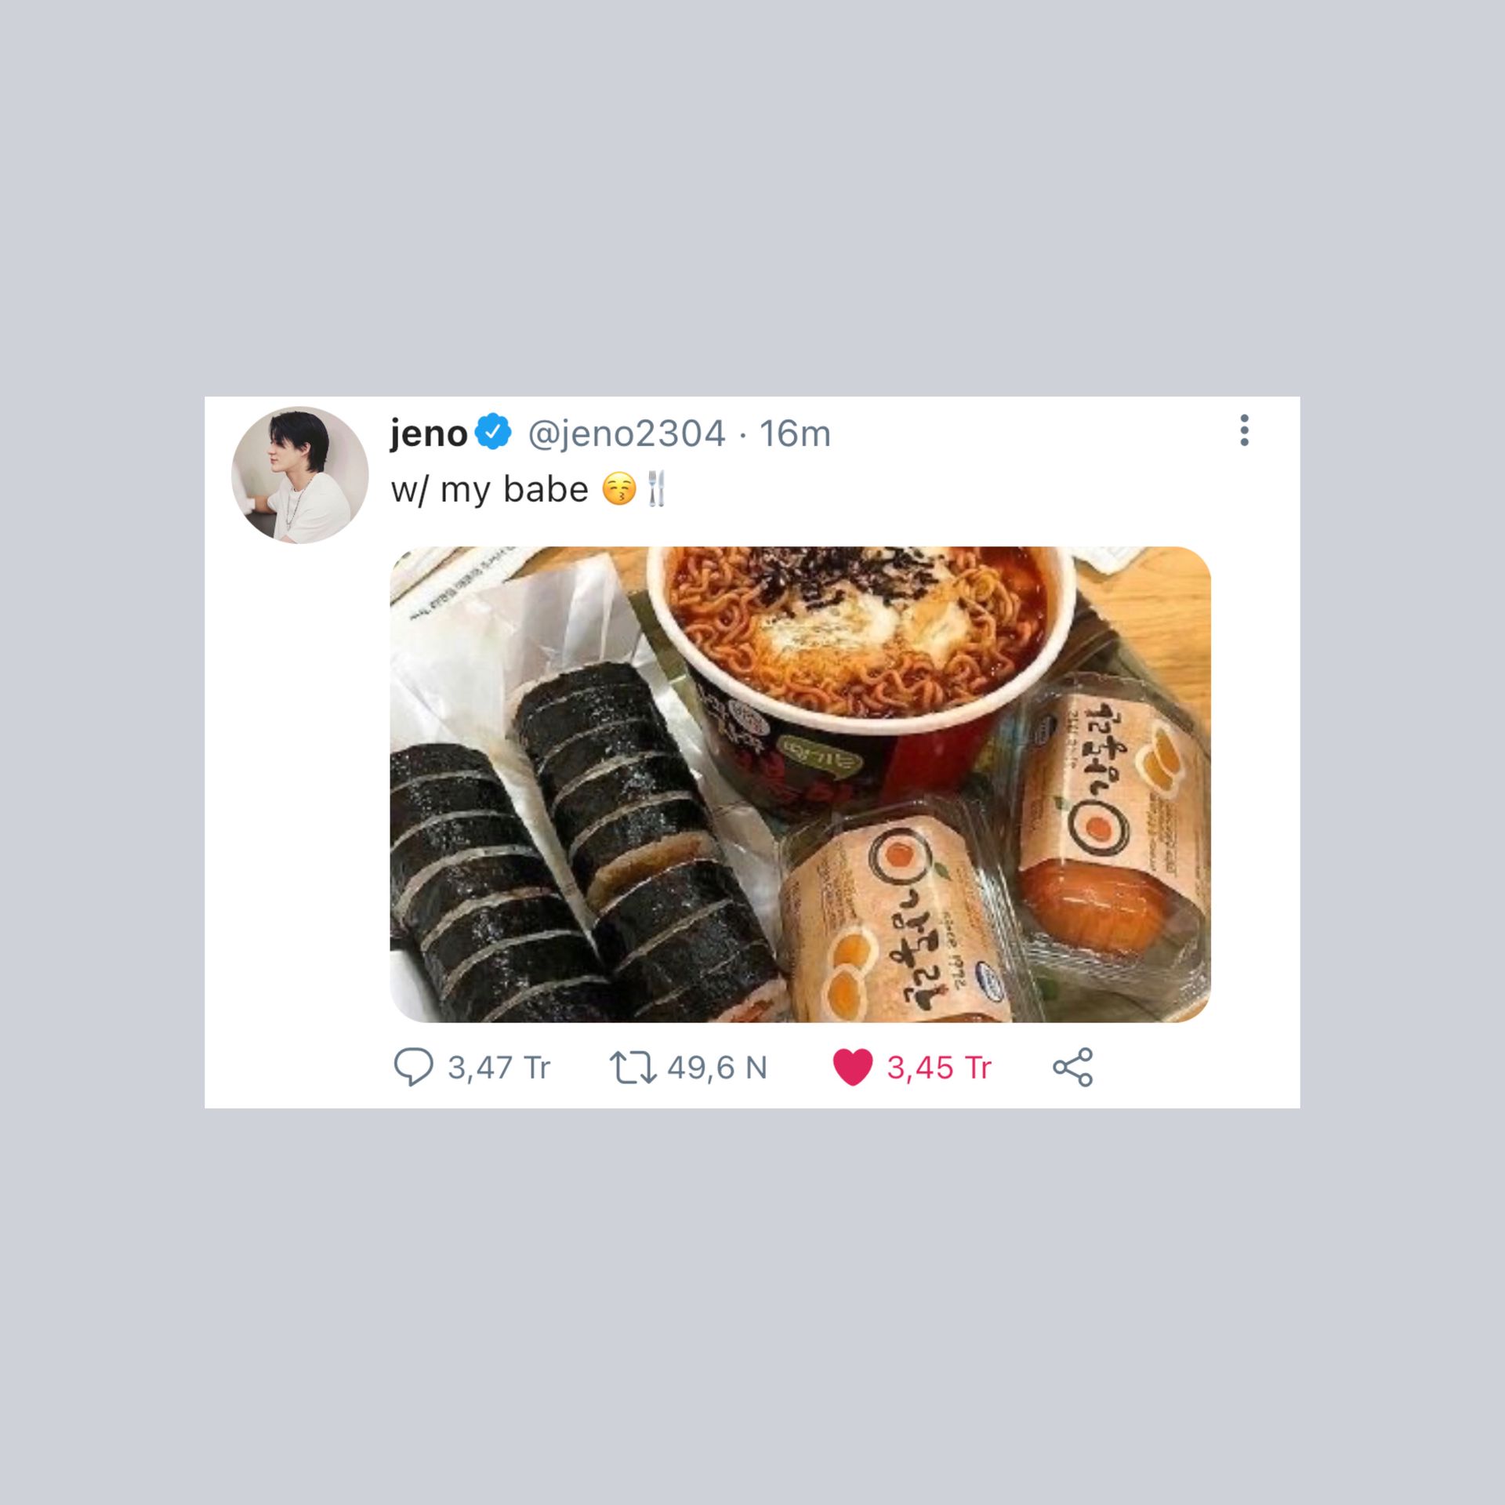Viewport: 1505px width, 1505px height.
Task: Open the reply speech bubble icon
Action: click(x=412, y=1067)
